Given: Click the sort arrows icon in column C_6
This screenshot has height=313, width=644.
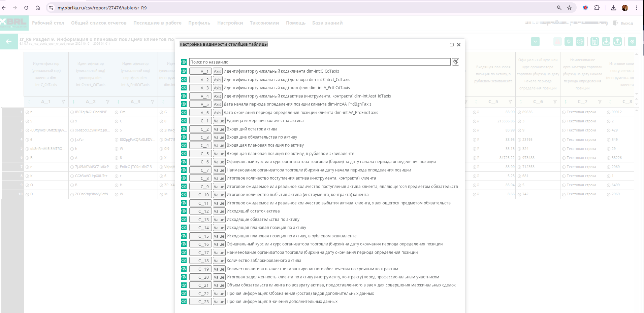Looking at the screenshot, I should [521, 102].
